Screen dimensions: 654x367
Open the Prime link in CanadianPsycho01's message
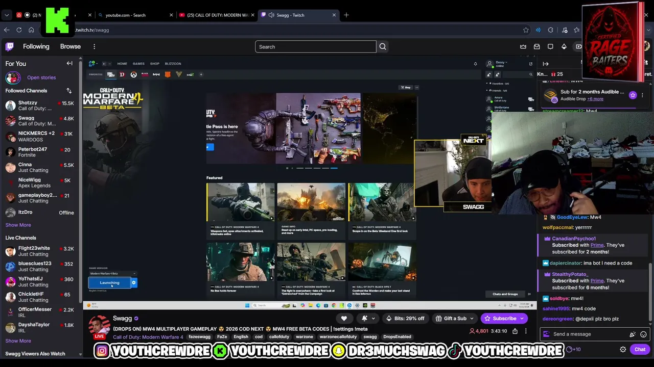click(x=597, y=245)
